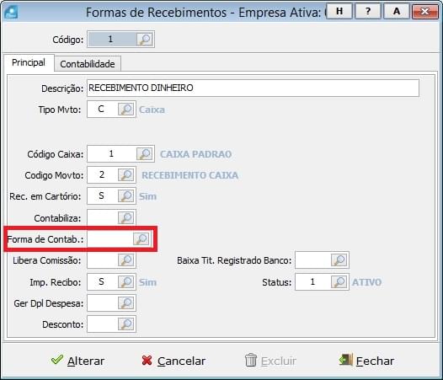Open the Desconto lookup magnifier
443x380 pixels.
click(126, 324)
